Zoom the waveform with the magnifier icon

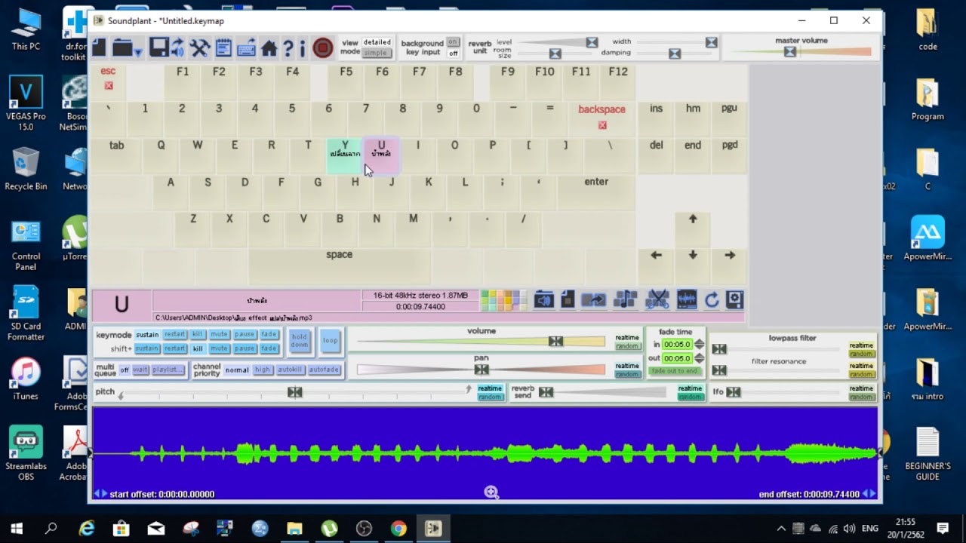tap(491, 492)
